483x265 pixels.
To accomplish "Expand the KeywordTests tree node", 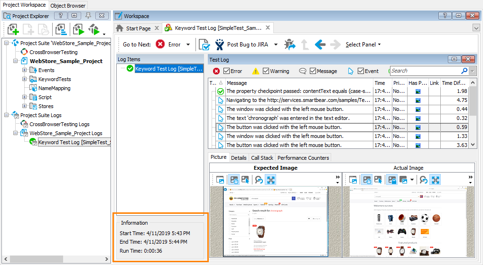I will click(25, 79).
